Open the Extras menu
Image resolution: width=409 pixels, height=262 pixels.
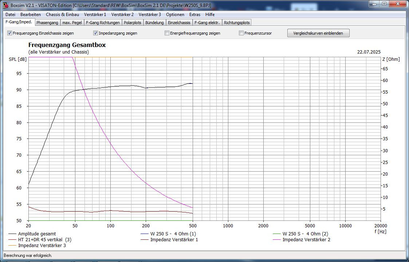[195, 15]
